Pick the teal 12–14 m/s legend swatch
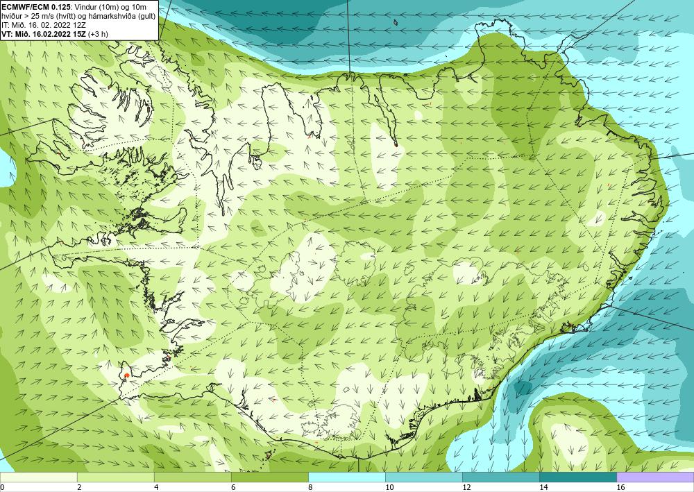694x492 pixels. coord(500,477)
